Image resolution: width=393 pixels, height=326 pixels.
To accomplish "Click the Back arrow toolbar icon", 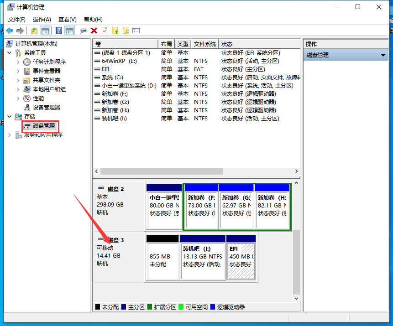I will click(10, 31).
